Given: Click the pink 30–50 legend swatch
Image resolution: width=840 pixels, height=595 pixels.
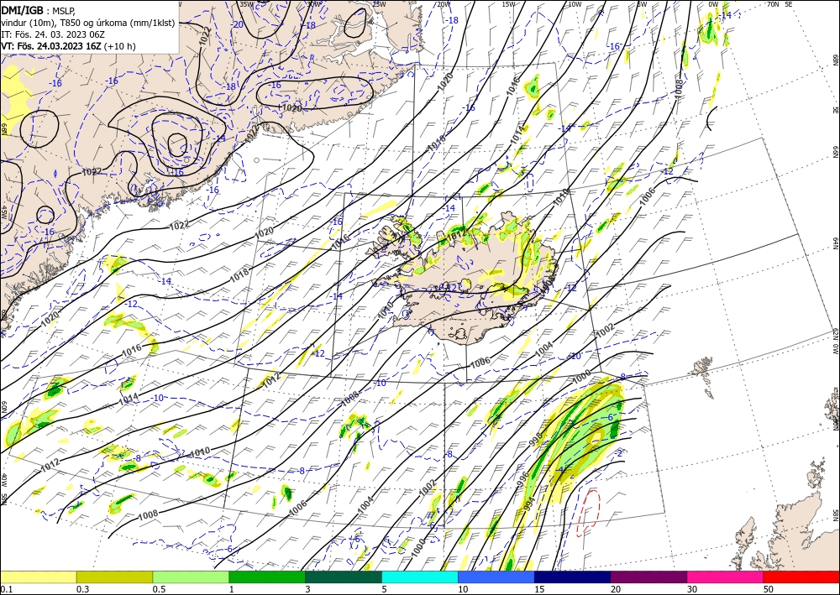Looking at the screenshot, I should coord(726,577).
